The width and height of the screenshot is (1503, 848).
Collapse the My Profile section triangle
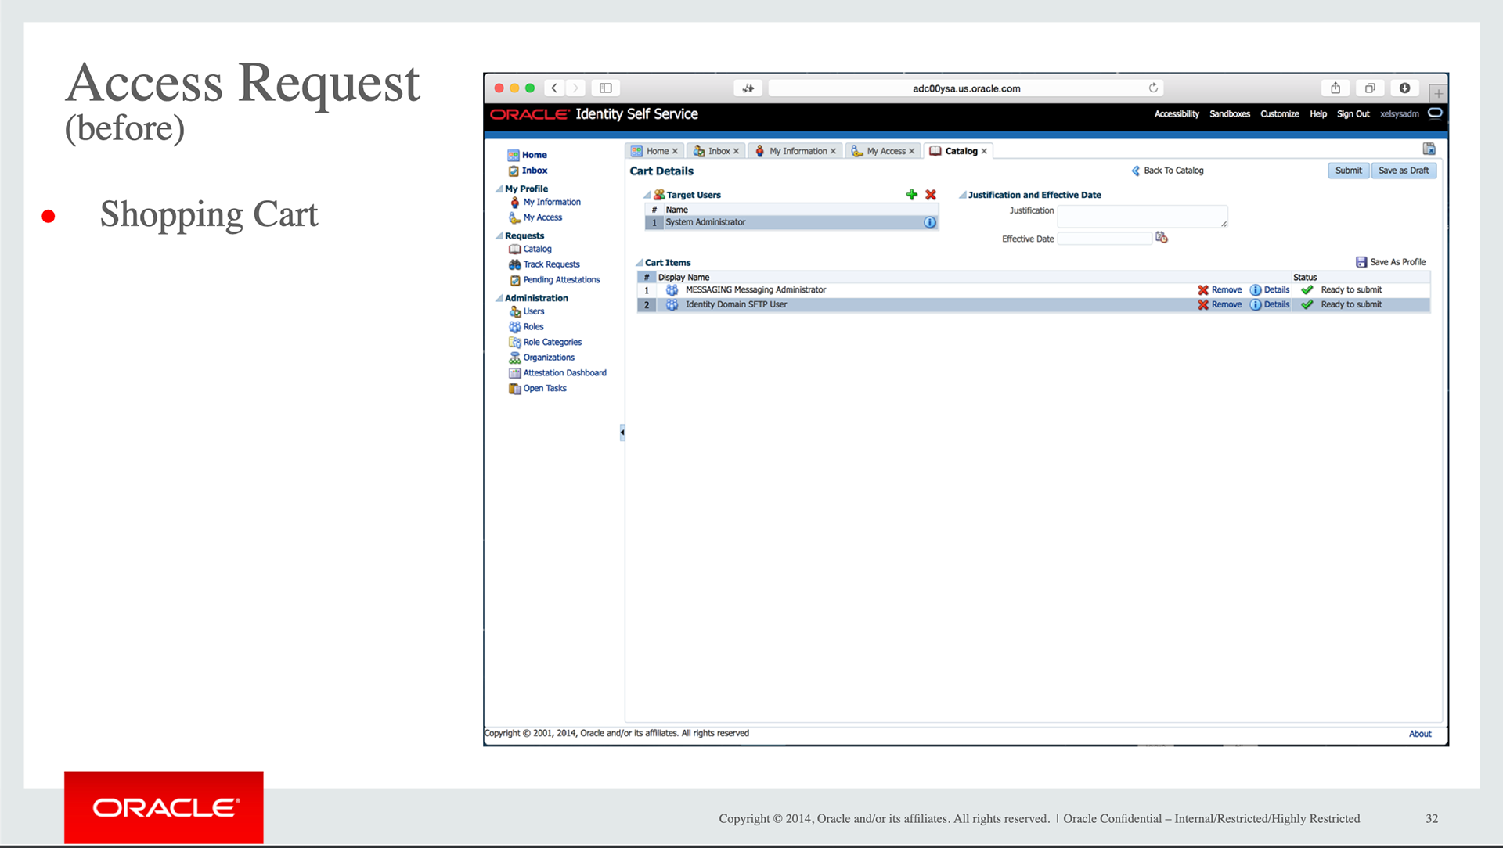tap(499, 189)
